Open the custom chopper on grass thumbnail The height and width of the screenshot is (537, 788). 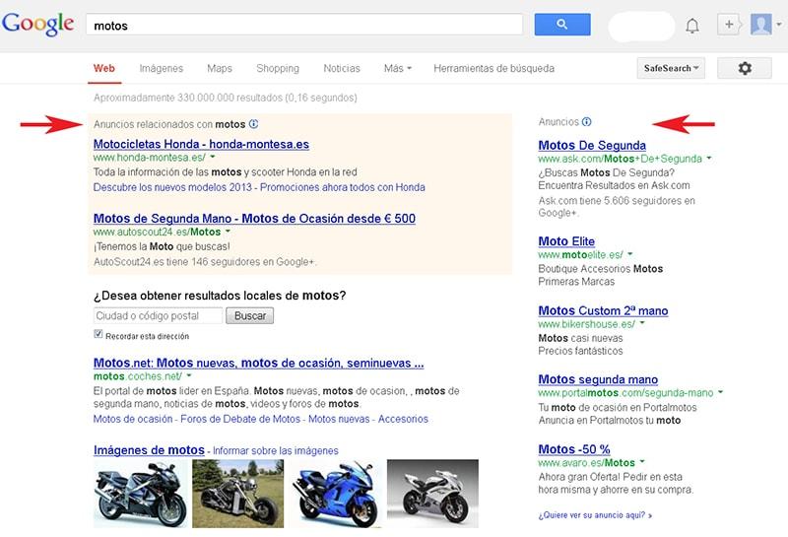point(237,494)
